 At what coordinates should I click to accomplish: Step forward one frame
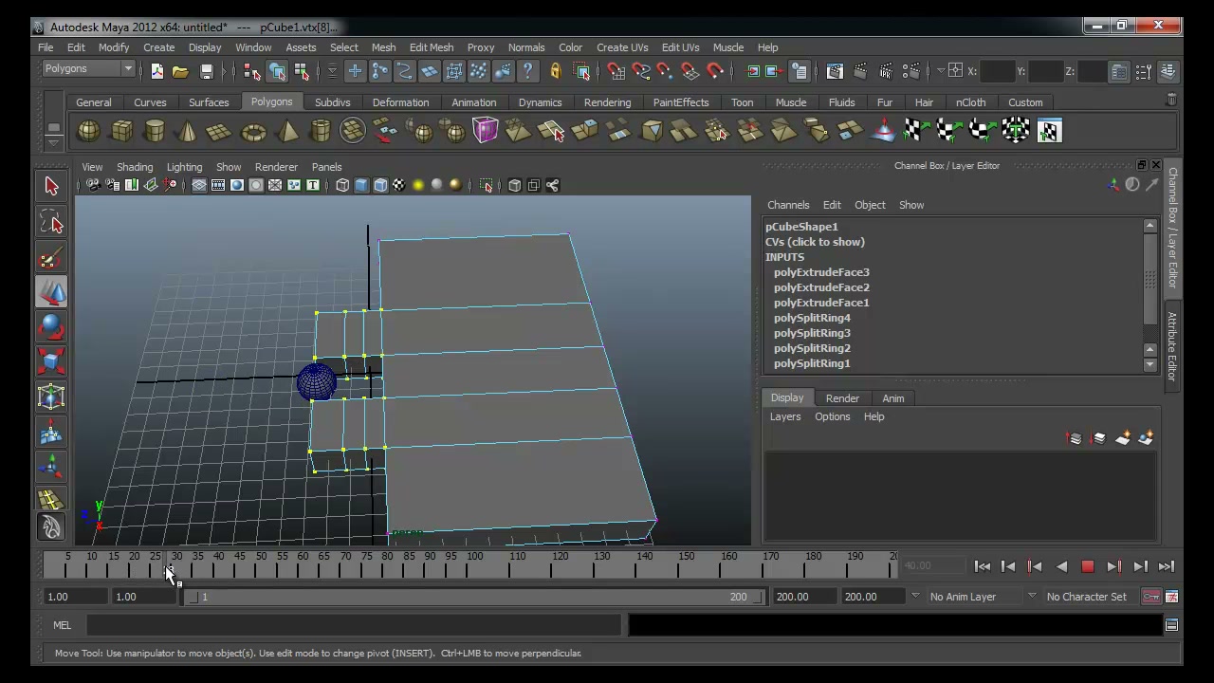[1140, 566]
